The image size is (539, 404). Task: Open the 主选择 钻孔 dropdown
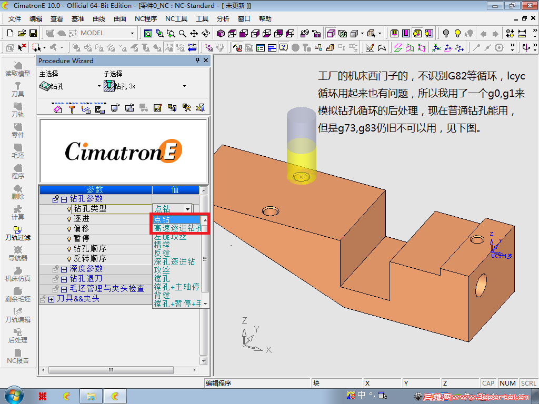point(99,86)
